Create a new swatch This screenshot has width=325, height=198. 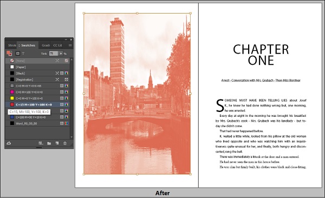[x=57, y=143]
